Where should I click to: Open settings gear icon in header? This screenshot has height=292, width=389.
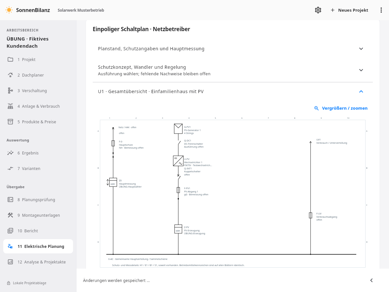pyautogui.click(x=318, y=10)
